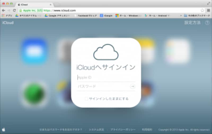This screenshot has width=212, height=134.
Task: Click the blurred Reminders icon
Action: pyautogui.click(x=177, y=51)
